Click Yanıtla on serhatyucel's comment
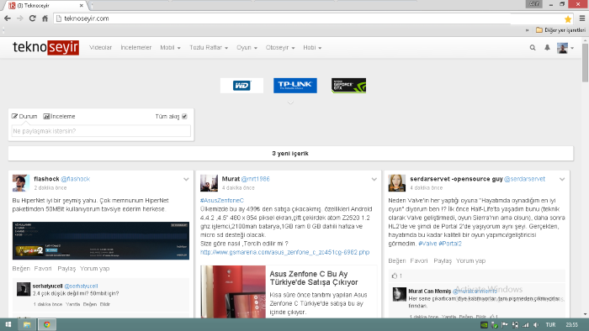This screenshot has height=331, width=589. [x=73, y=304]
